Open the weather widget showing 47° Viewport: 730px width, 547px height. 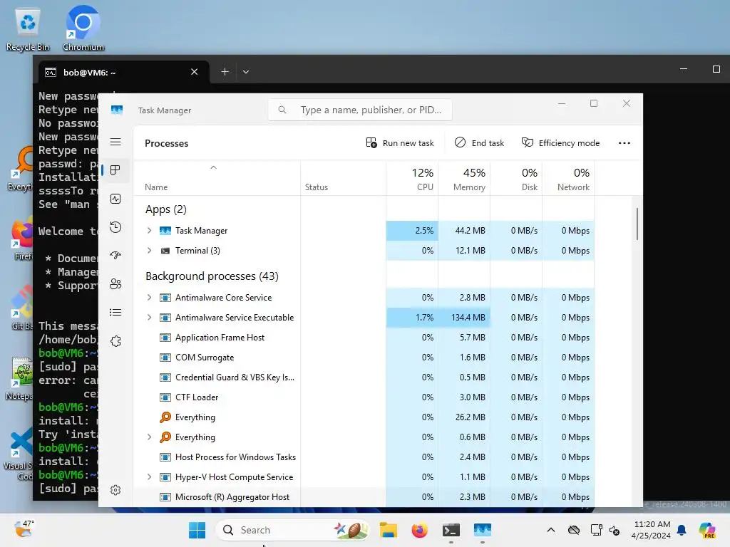coord(24,529)
